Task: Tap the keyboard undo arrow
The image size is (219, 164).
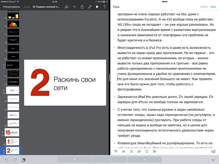Action: pyautogui.click(x=6, y=160)
